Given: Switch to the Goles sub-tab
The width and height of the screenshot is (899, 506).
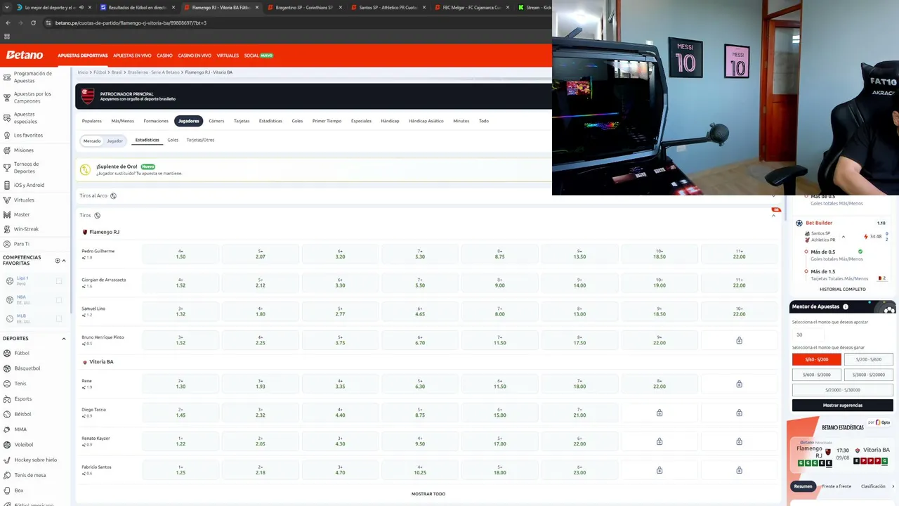Looking at the screenshot, I should click(x=173, y=140).
